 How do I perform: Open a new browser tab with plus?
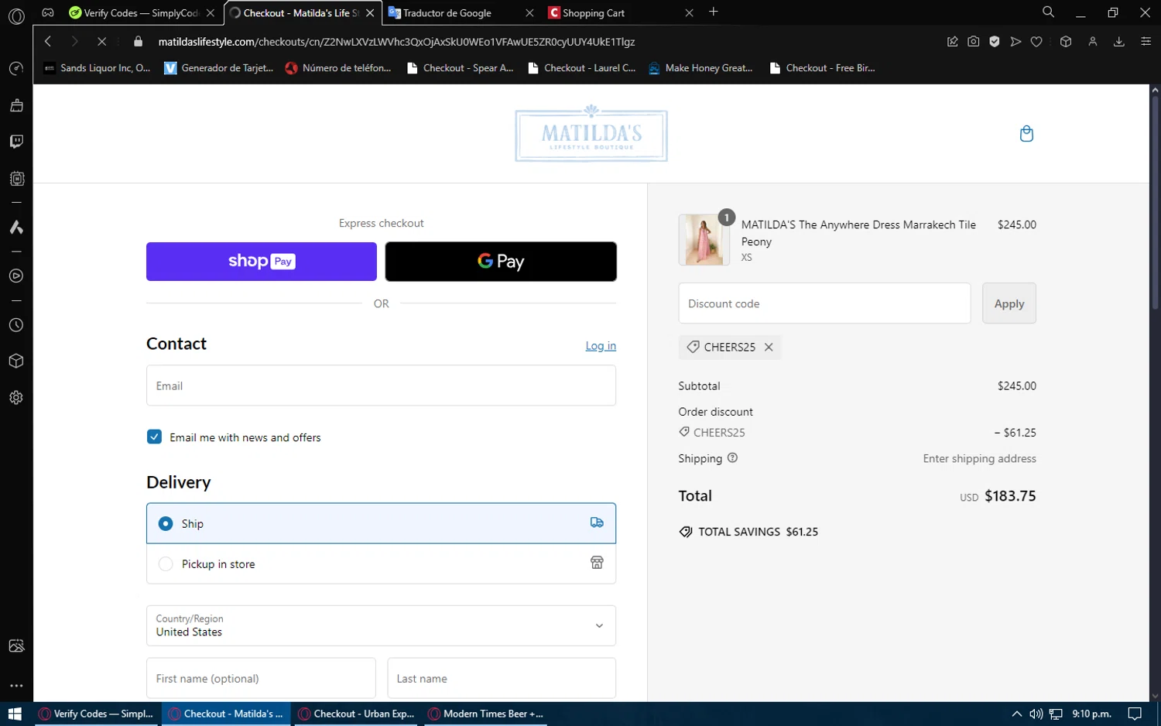tap(714, 12)
